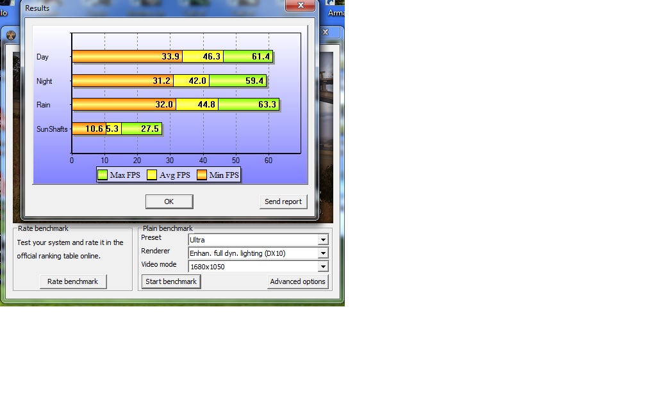Click the Rain max FPS value 63.3

tap(267, 104)
